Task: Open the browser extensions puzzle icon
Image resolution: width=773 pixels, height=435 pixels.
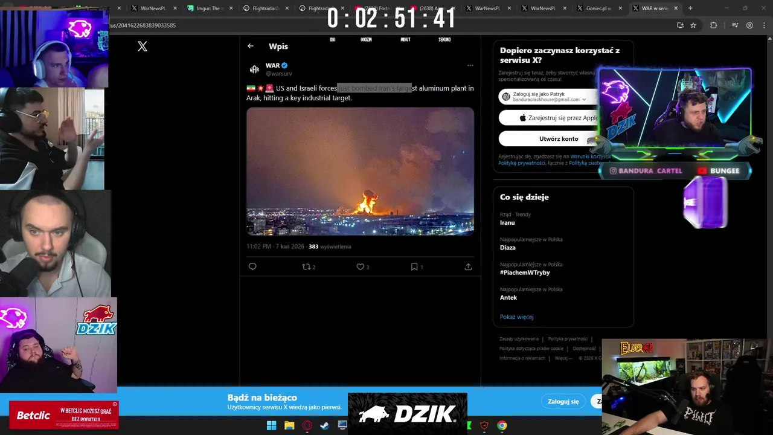Action: tap(713, 25)
